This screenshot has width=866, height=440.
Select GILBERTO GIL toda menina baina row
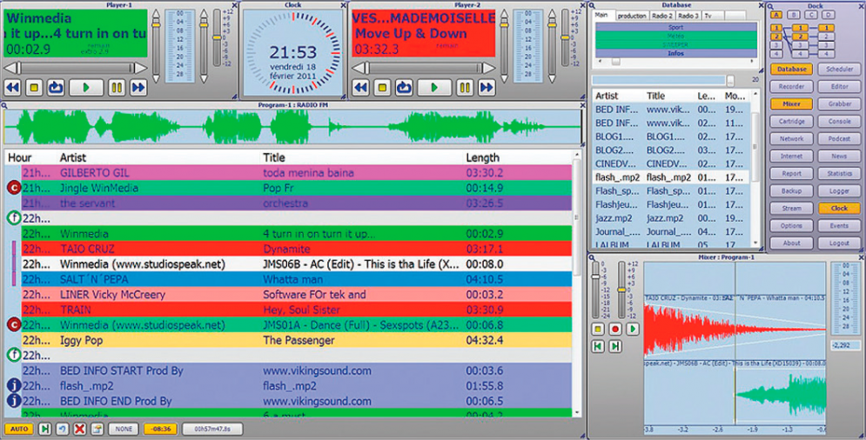[297, 173]
